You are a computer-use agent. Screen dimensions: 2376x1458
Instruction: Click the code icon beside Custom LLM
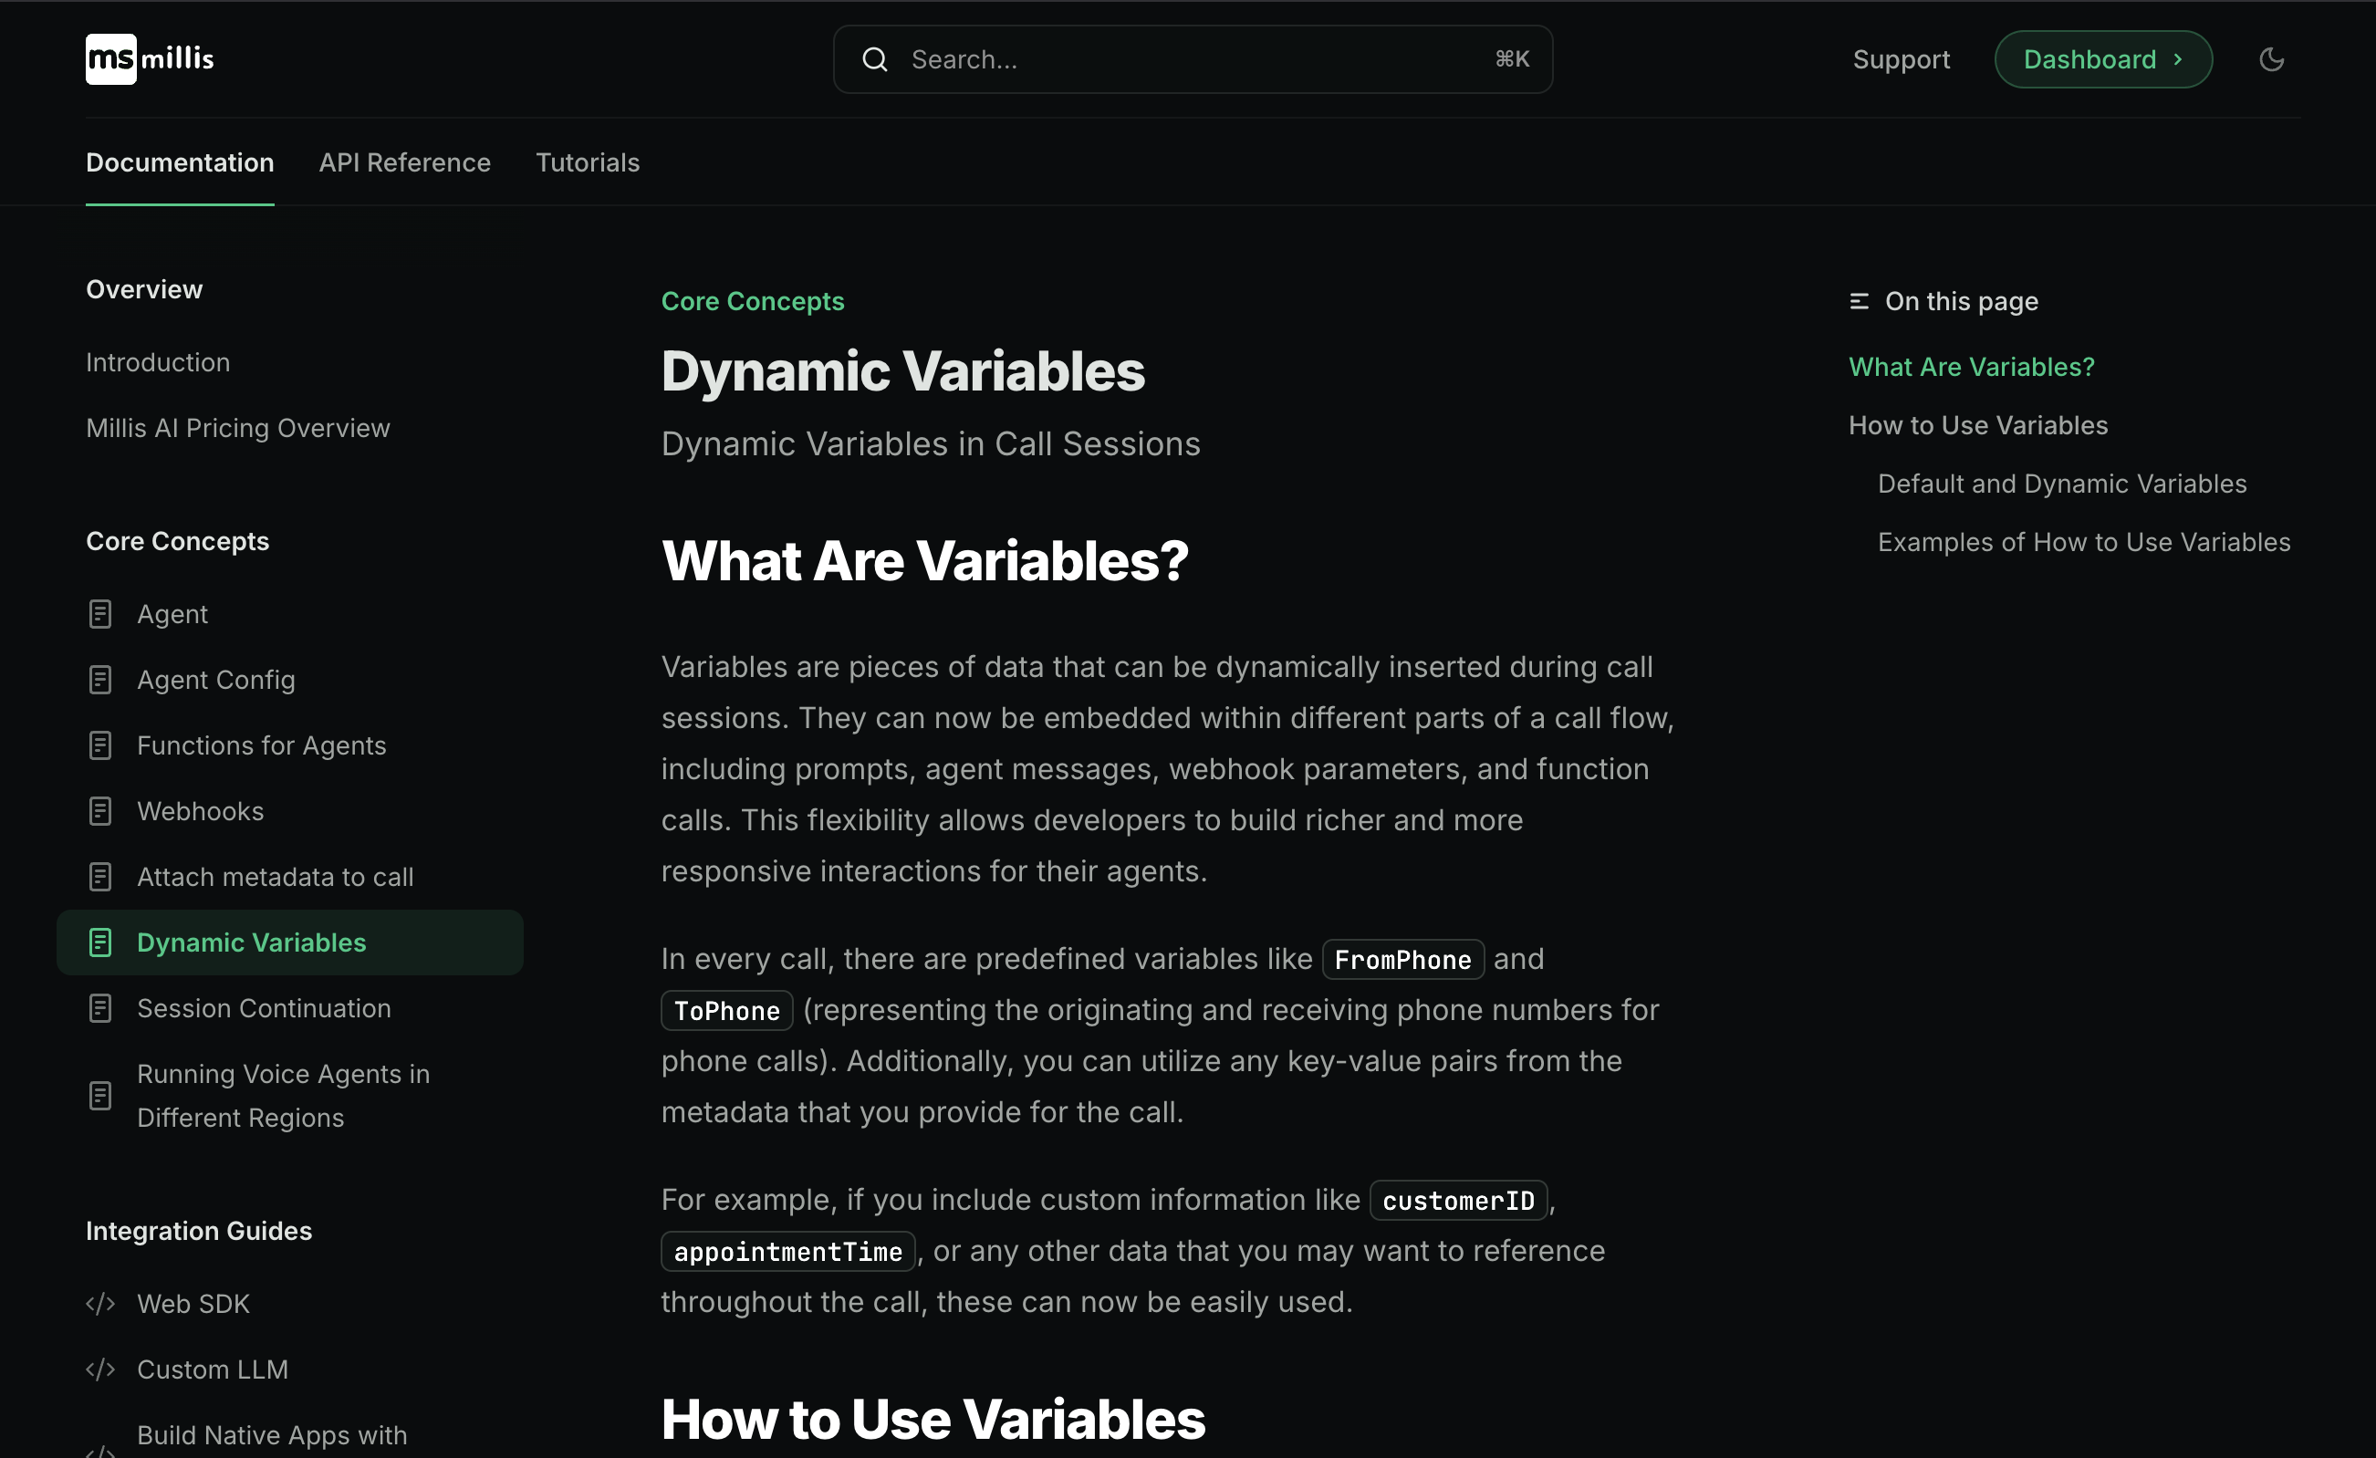click(x=100, y=1369)
